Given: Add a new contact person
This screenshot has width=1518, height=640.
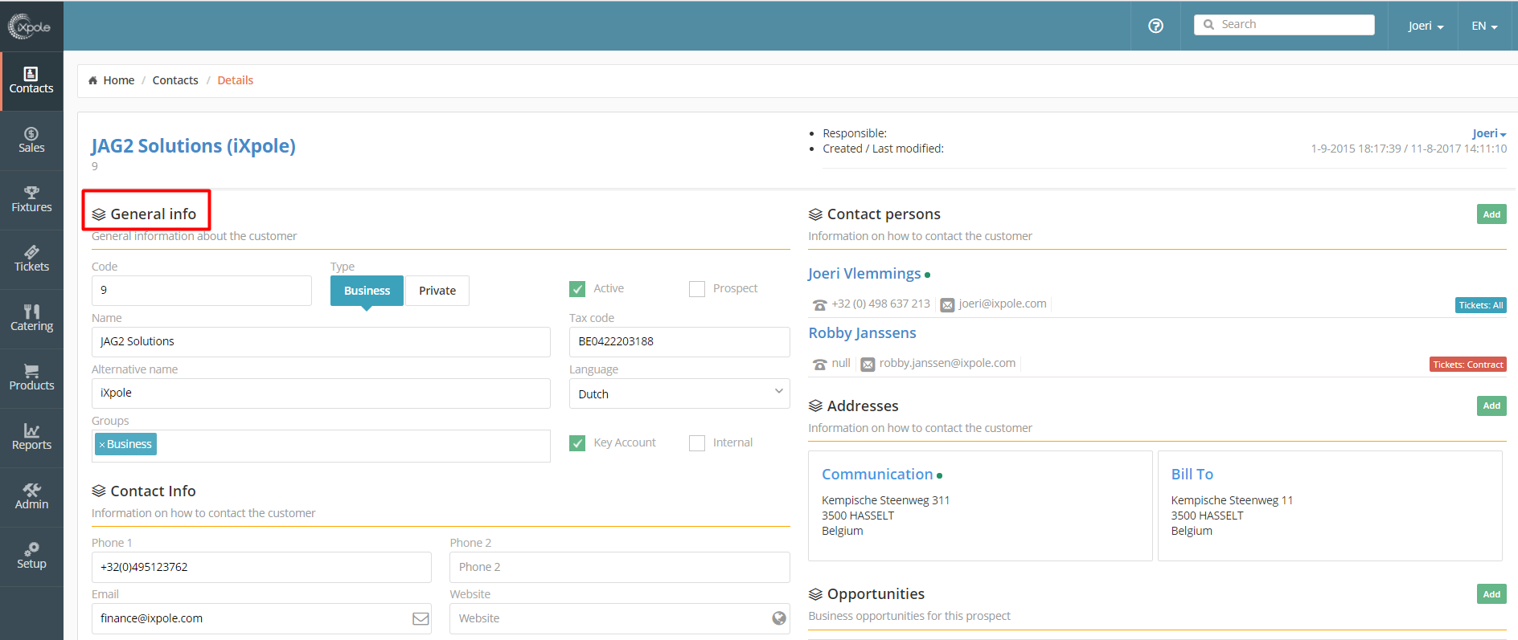Looking at the screenshot, I should [x=1491, y=214].
